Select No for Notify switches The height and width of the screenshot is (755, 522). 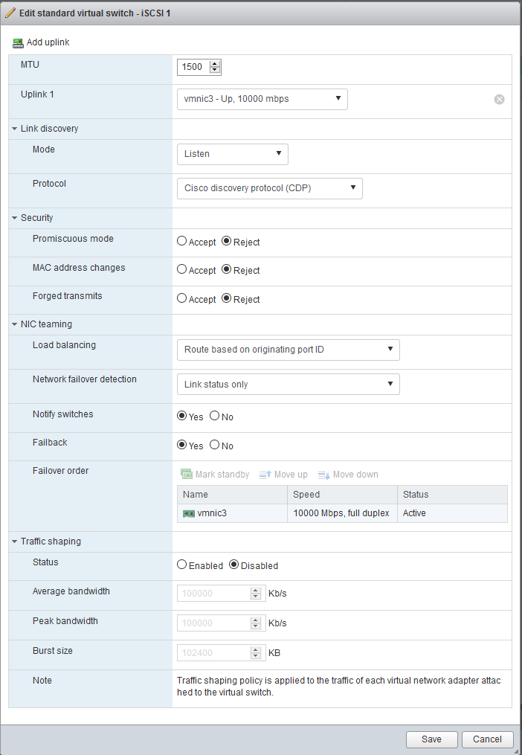coord(214,416)
